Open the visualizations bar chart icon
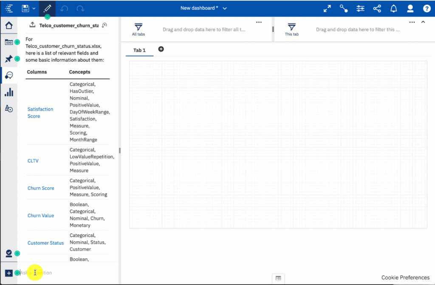 pos(9,92)
